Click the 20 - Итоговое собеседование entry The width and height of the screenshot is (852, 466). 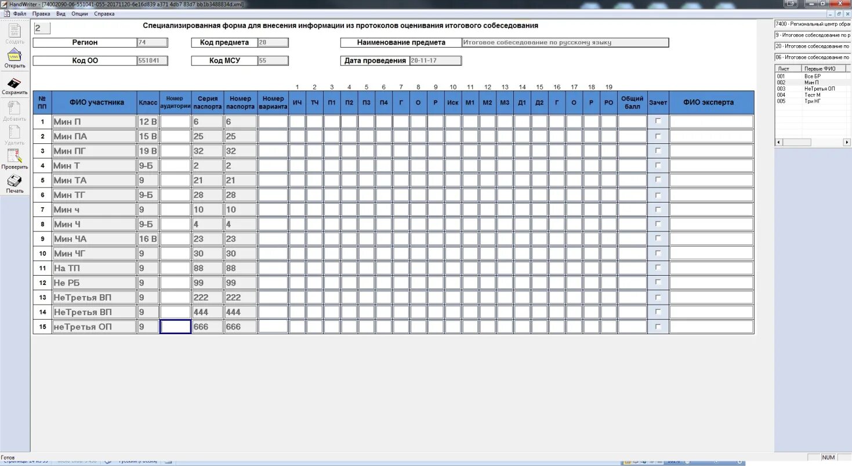[x=813, y=46]
